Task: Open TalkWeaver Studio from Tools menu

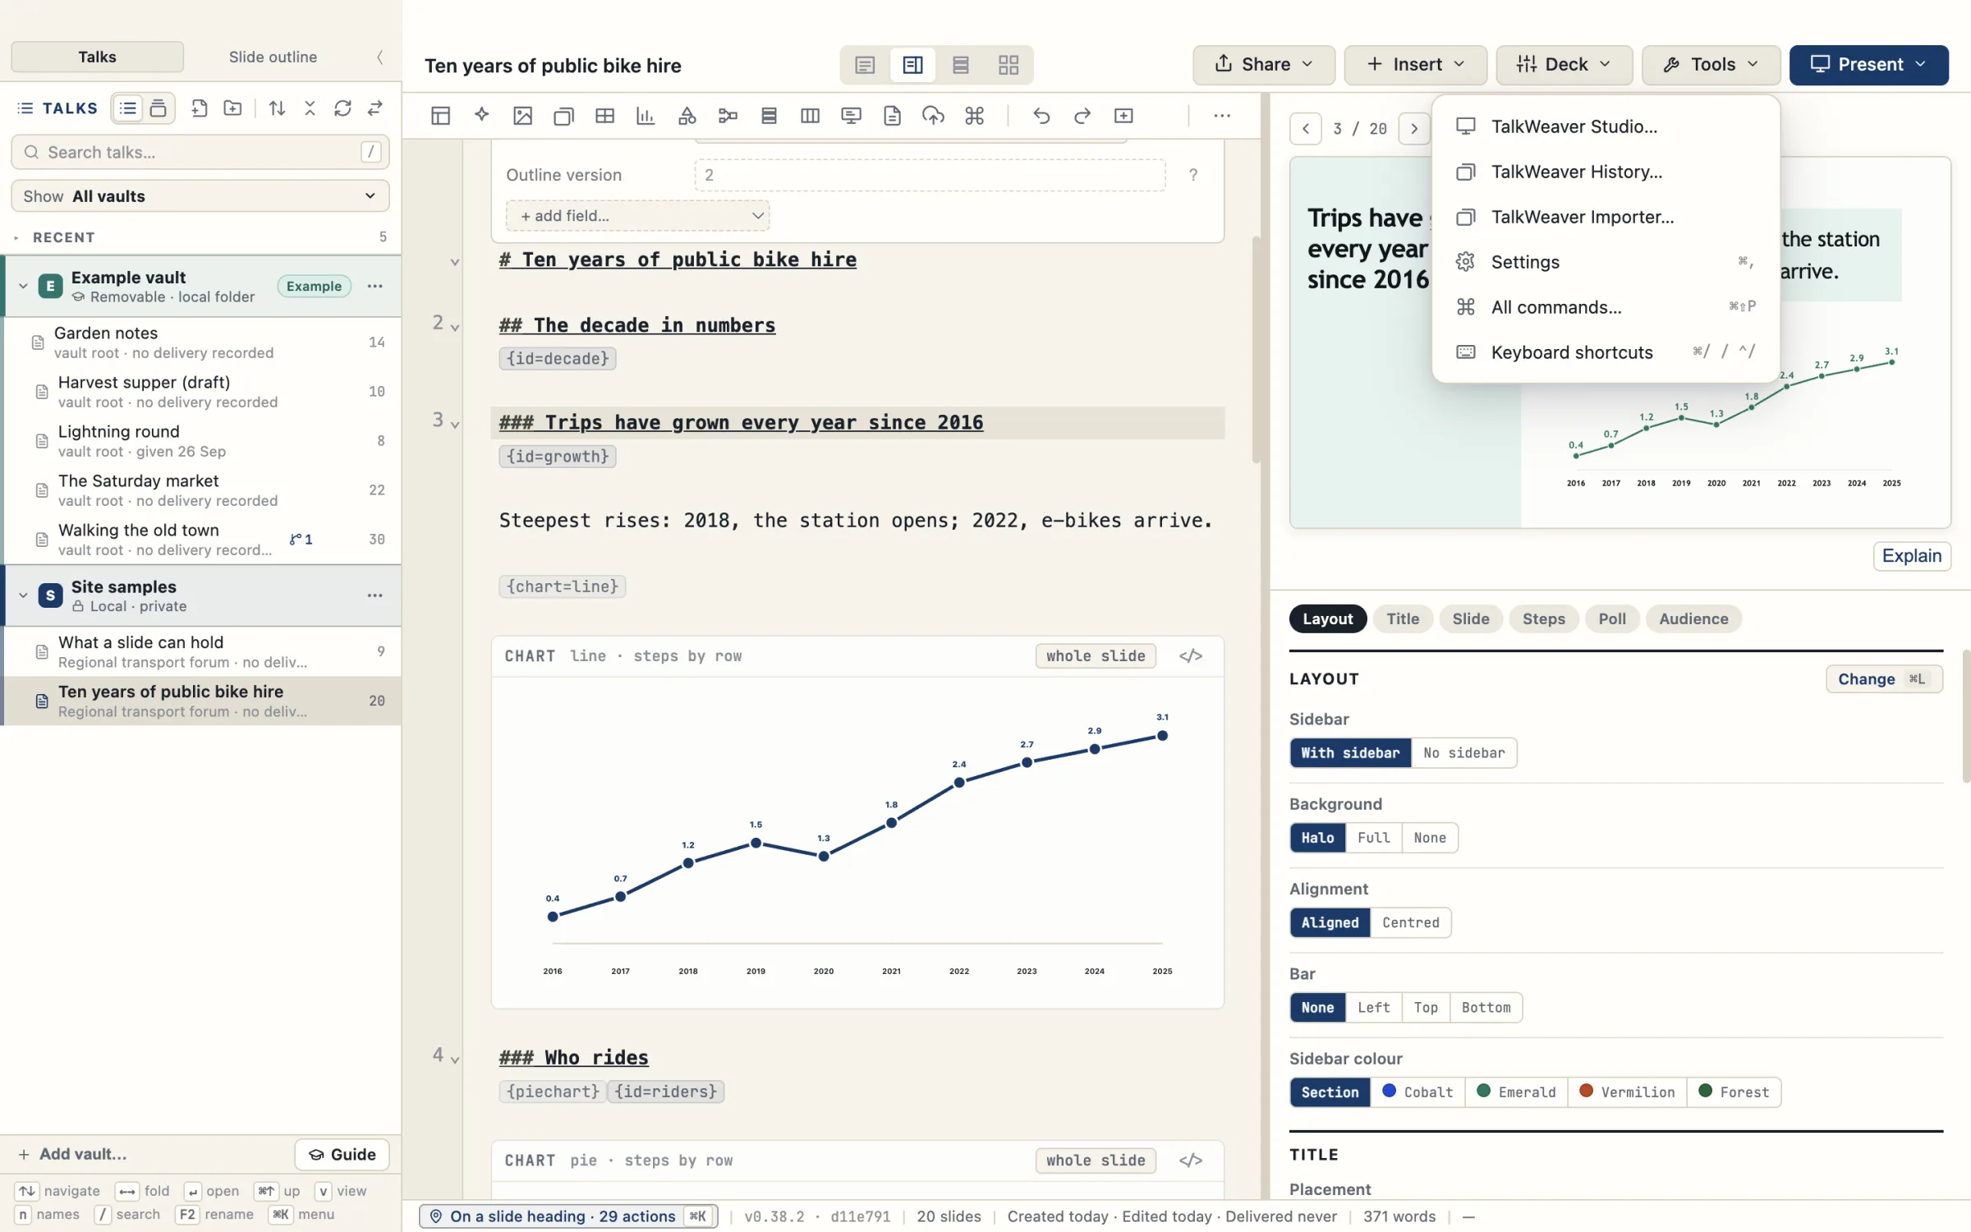Action: pos(1606,126)
